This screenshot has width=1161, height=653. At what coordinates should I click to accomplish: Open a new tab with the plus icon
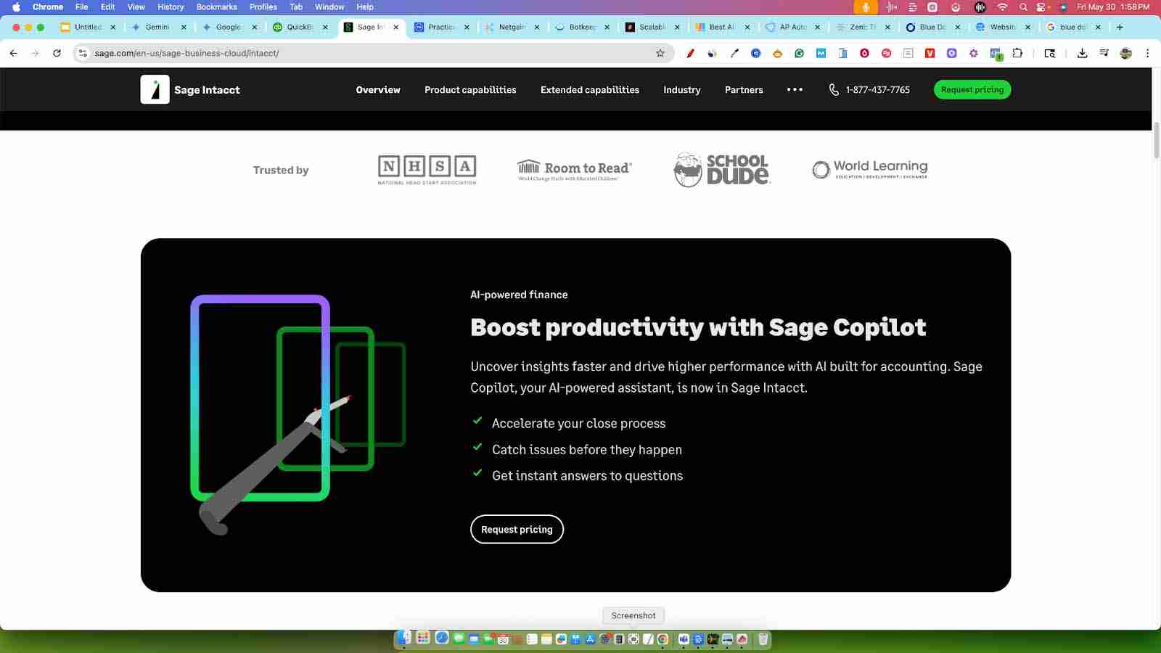tap(1120, 27)
